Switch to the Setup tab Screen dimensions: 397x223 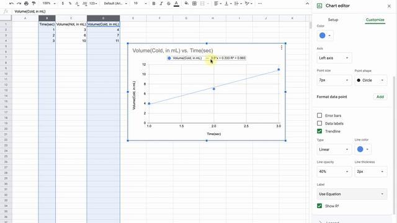pyautogui.click(x=333, y=20)
